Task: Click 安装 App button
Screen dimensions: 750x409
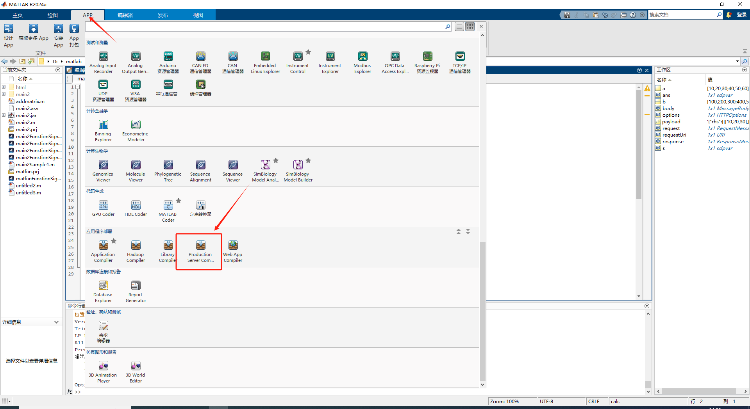Action: click(59, 35)
